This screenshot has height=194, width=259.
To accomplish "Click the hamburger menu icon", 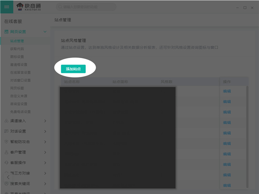I will [x=7, y=7].
